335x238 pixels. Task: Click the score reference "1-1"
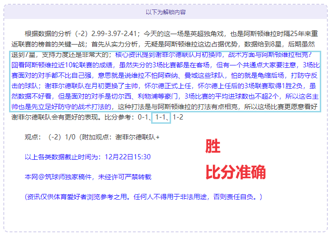pyautogui.click(x=160, y=117)
